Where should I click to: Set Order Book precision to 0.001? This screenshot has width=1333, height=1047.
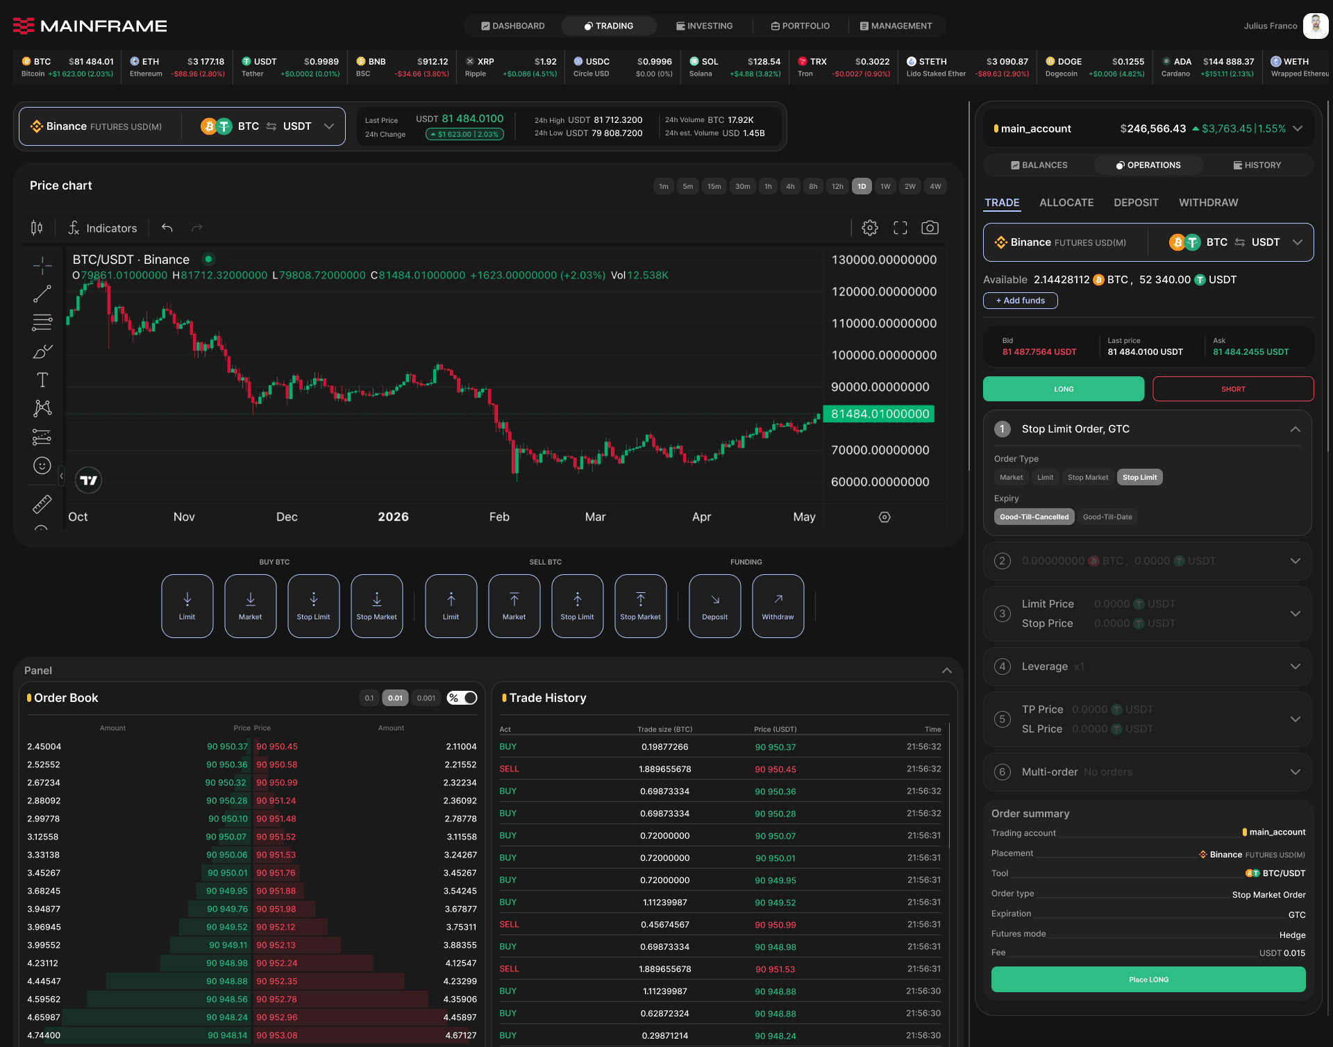[426, 698]
